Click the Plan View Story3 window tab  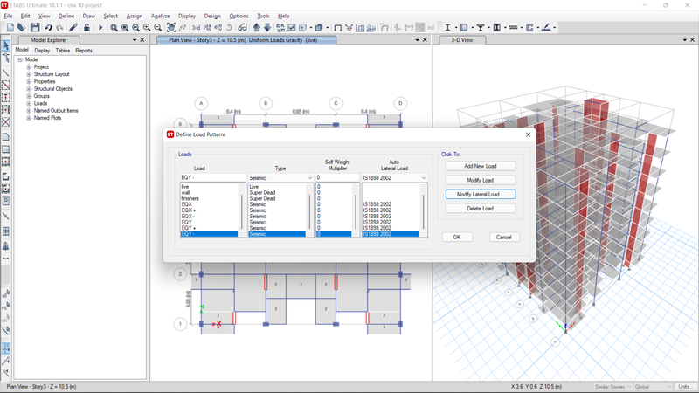coord(246,40)
